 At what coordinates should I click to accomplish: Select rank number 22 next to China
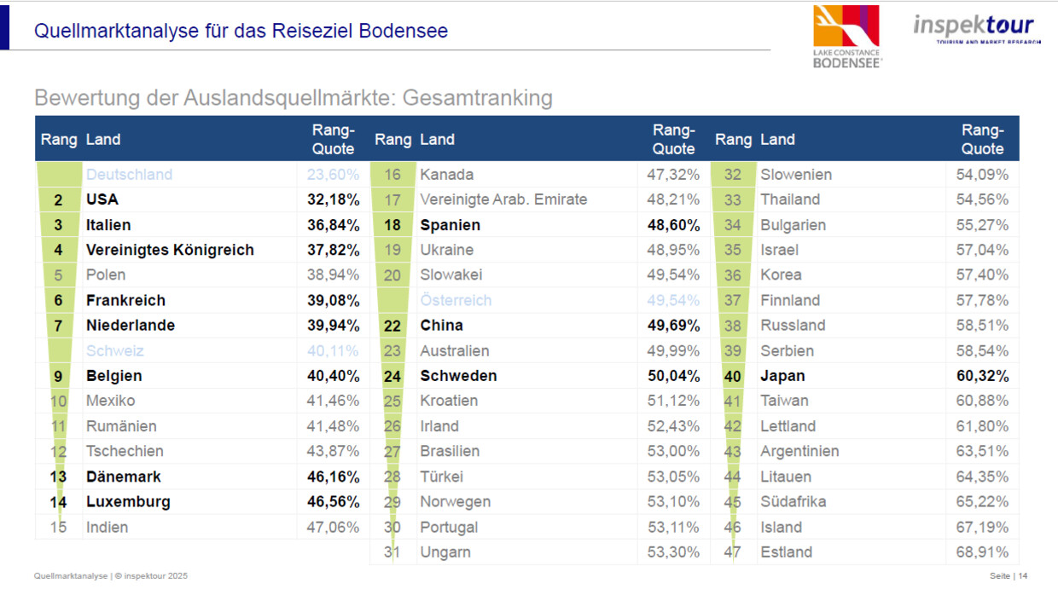point(392,326)
